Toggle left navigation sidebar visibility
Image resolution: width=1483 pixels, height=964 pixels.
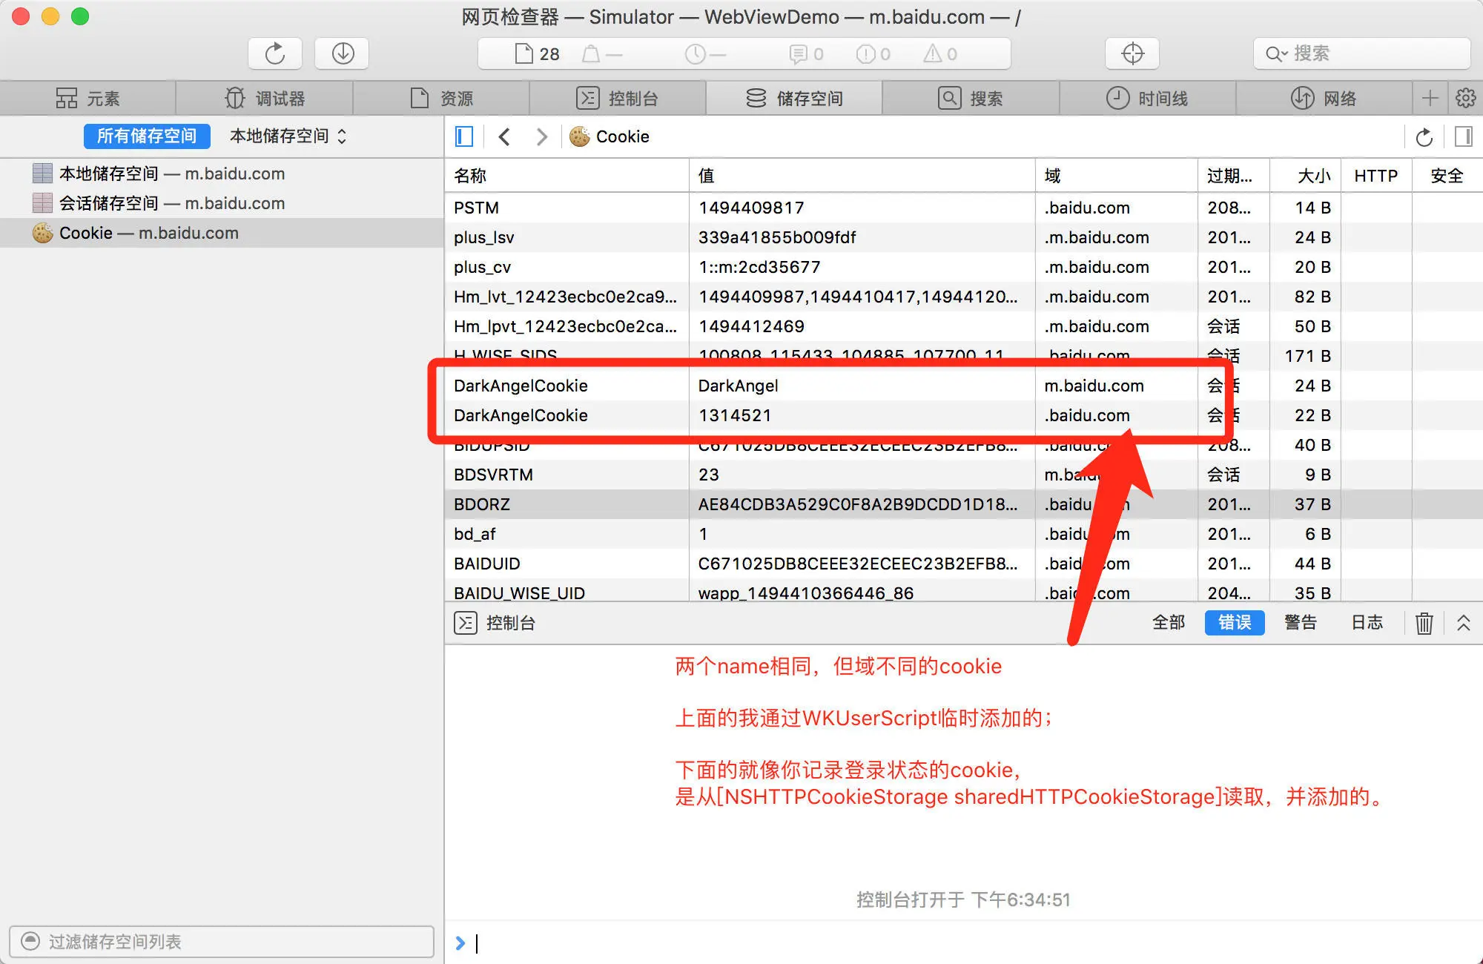click(464, 136)
